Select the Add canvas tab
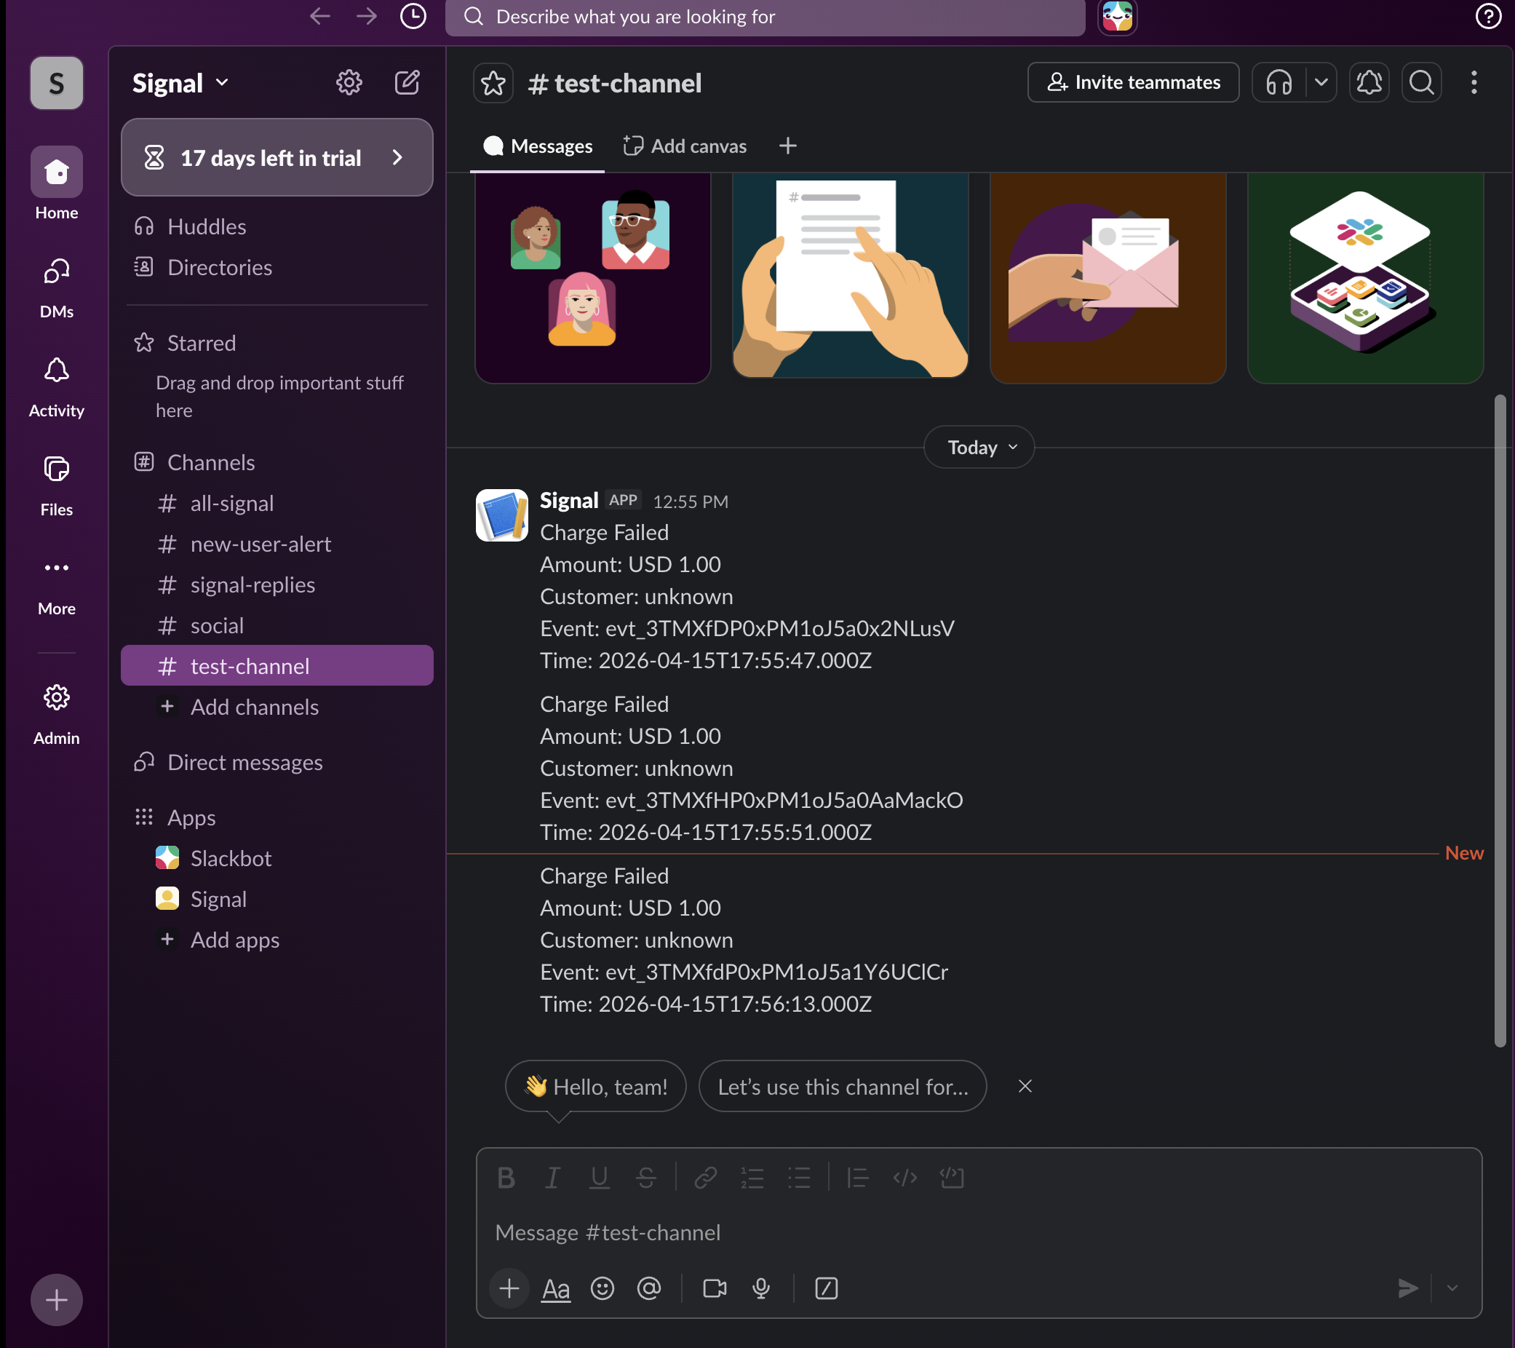Viewport: 1515px width, 1348px height. (684, 146)
